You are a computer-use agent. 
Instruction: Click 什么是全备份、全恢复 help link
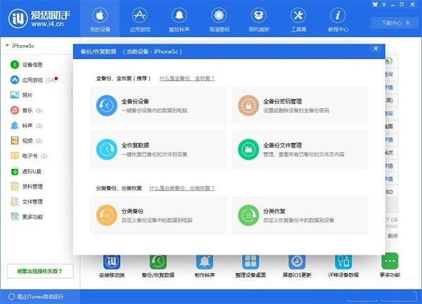(183, 79)
